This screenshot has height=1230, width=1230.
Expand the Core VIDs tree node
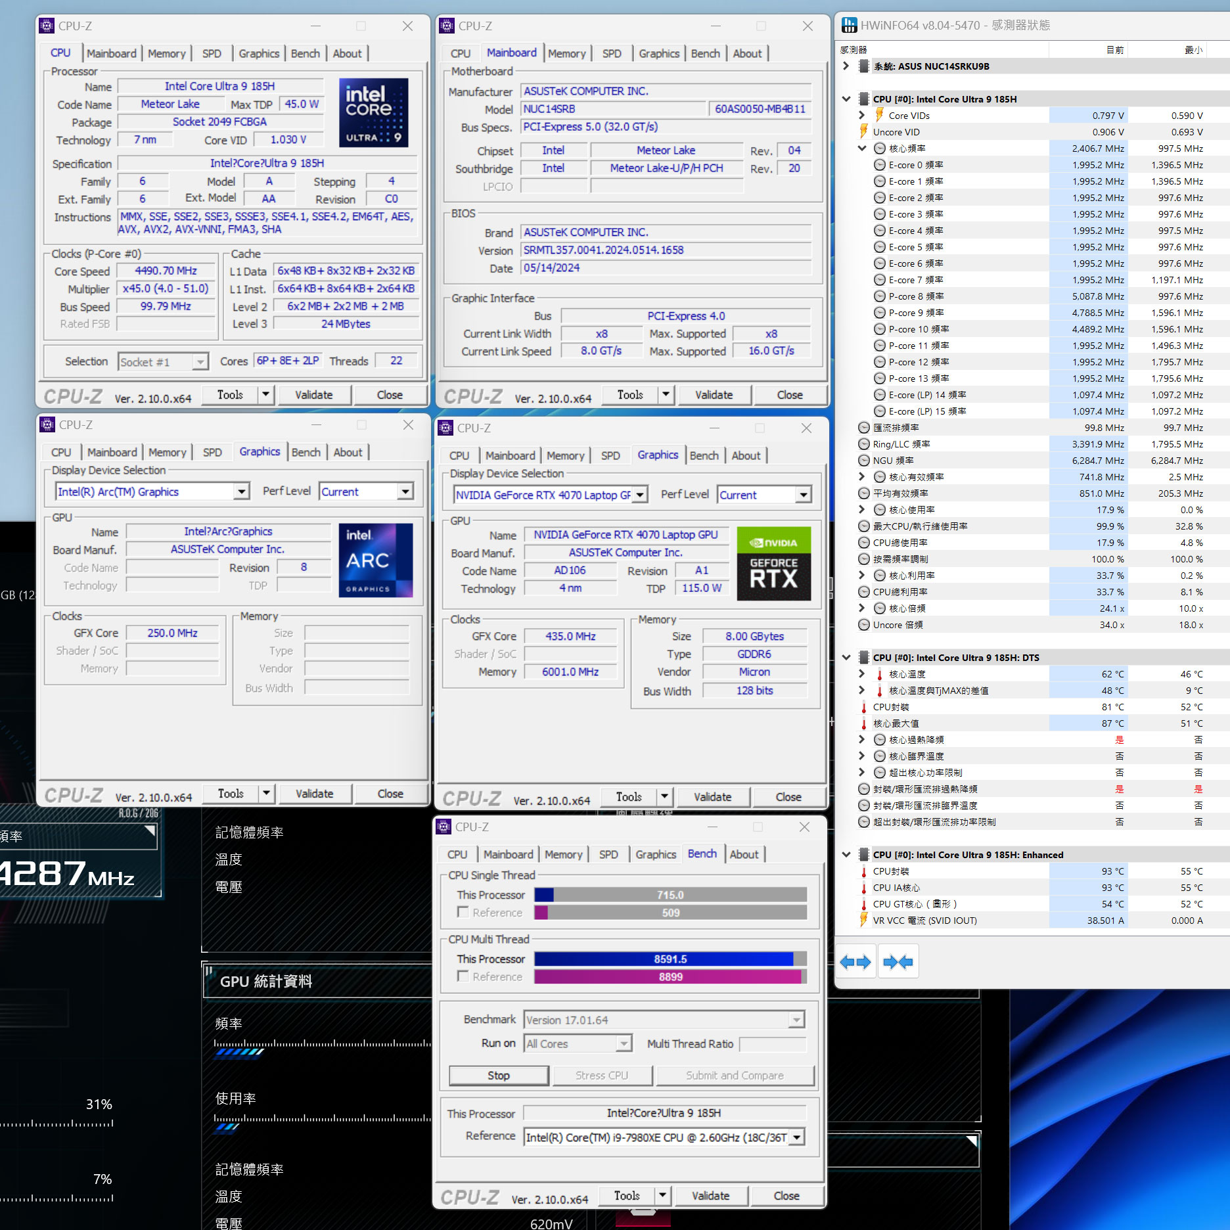[862, 115]
